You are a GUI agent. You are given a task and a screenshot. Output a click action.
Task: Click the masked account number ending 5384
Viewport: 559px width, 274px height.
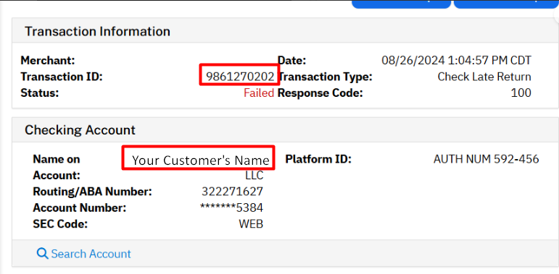tap(231, 207)
